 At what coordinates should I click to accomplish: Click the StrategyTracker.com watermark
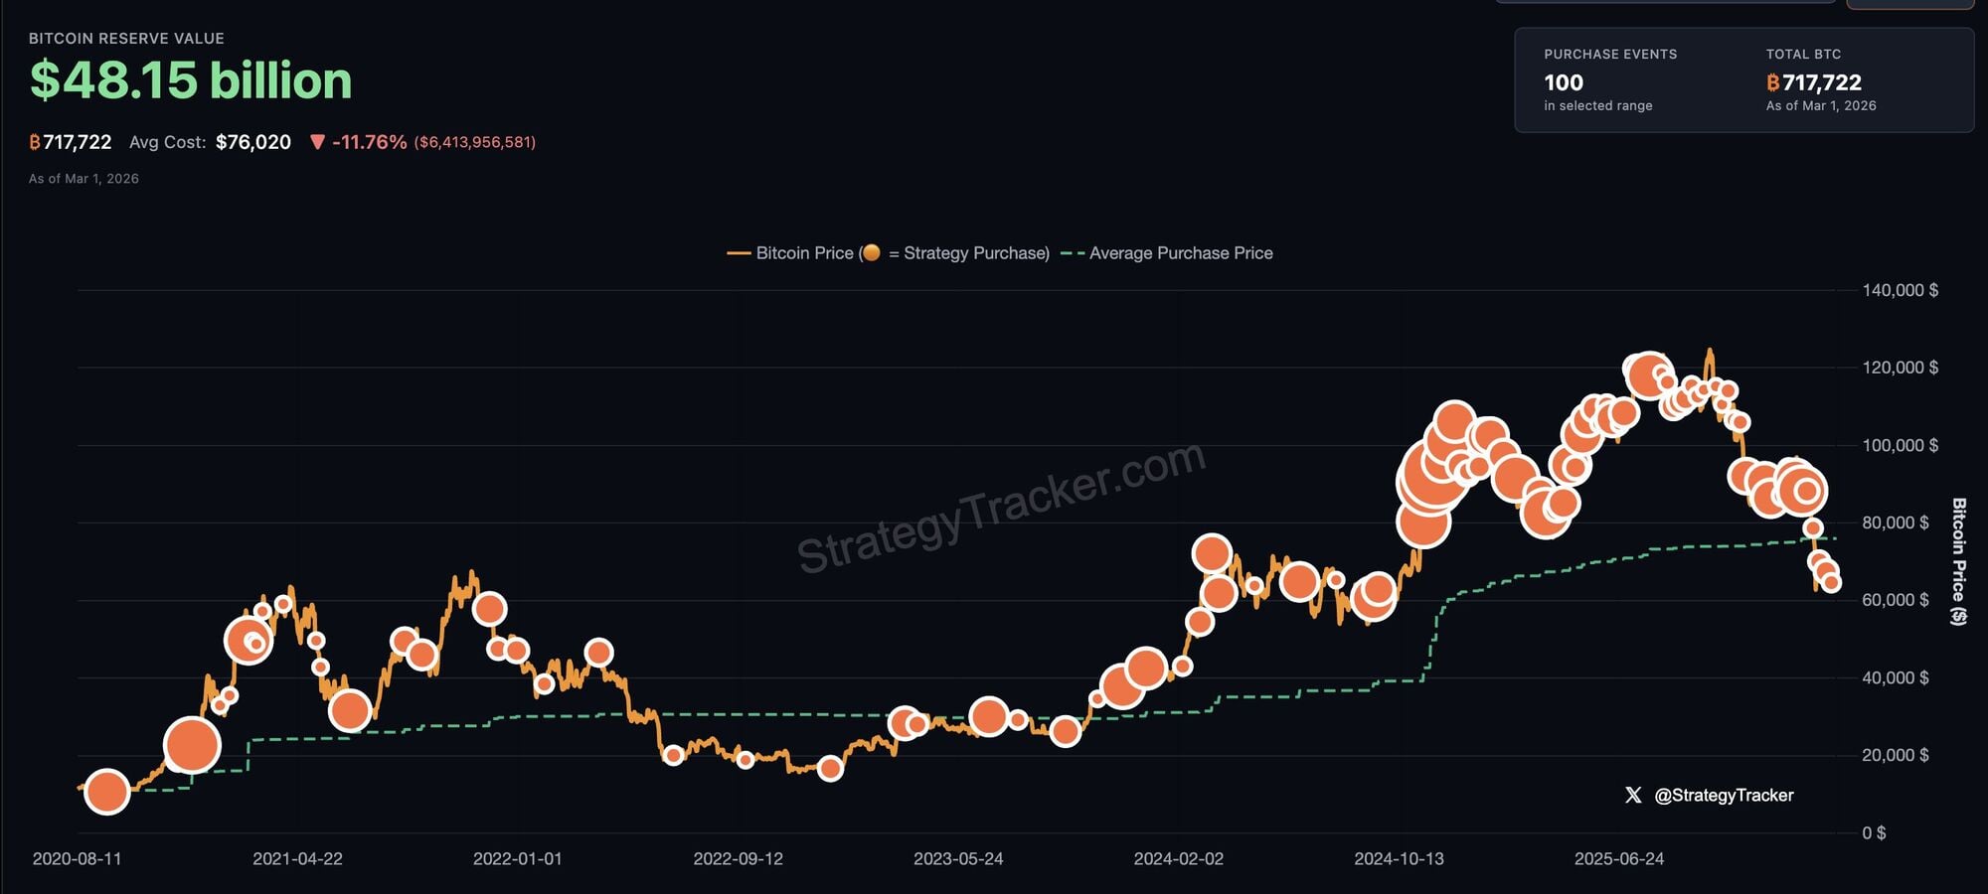1001,507
